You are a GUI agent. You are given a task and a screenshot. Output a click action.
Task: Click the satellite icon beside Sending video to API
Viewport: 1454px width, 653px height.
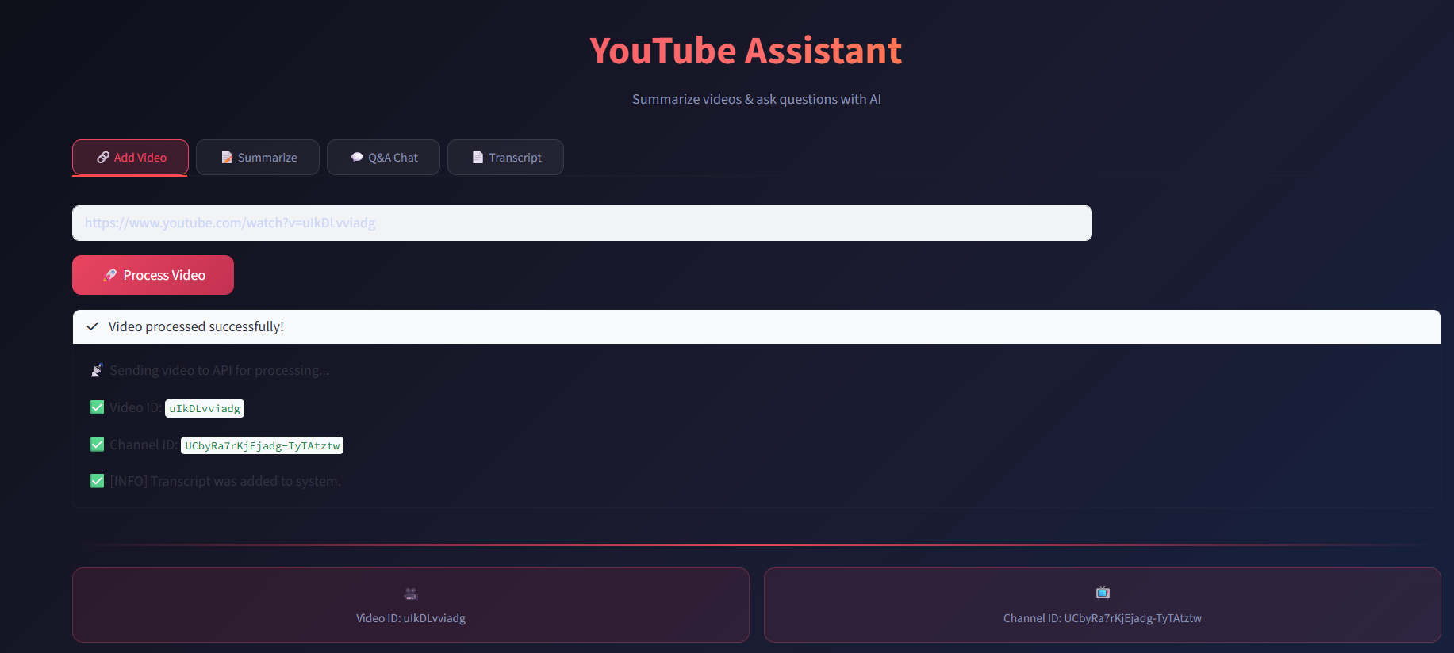pos(97,370)
